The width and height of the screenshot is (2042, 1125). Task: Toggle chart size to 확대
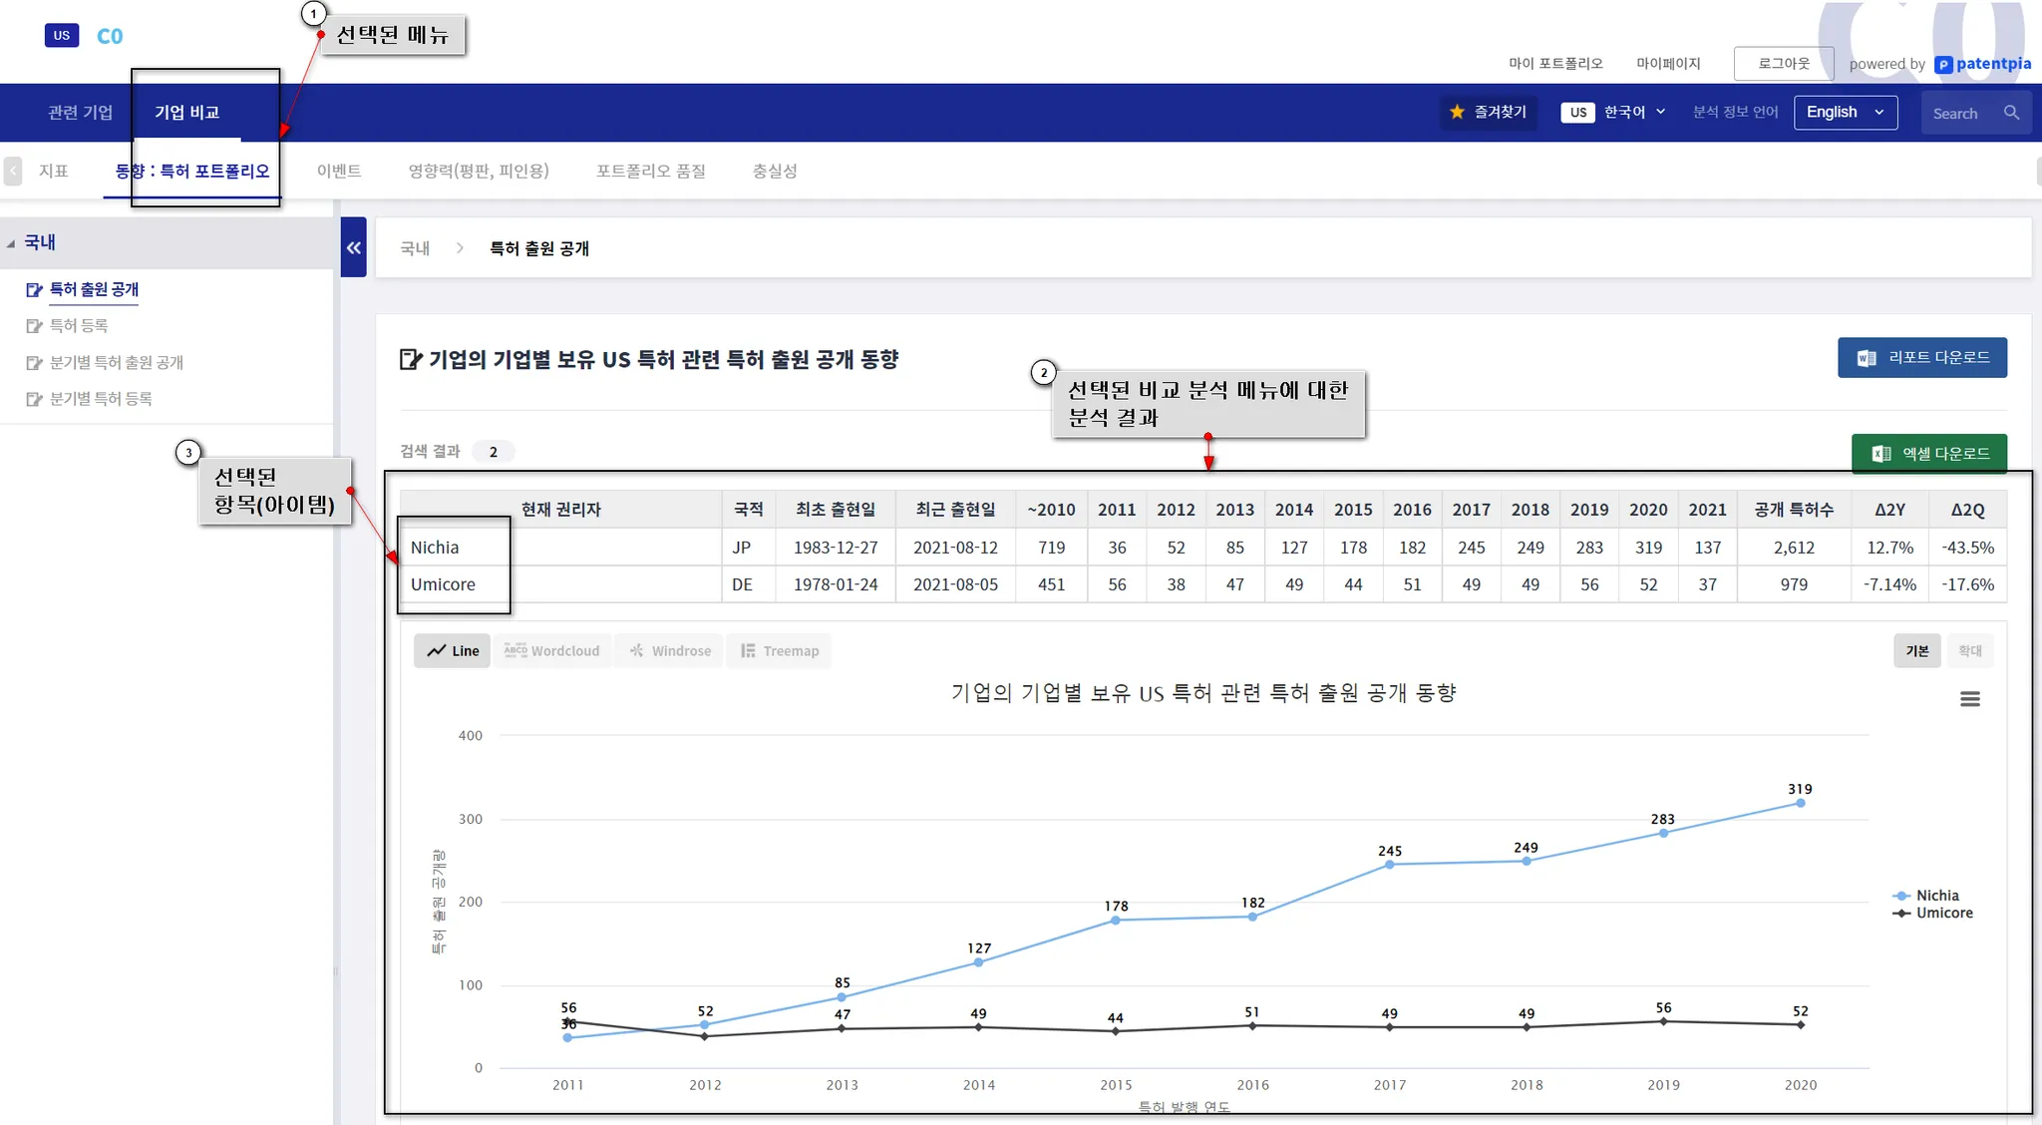pos(1969,651)
